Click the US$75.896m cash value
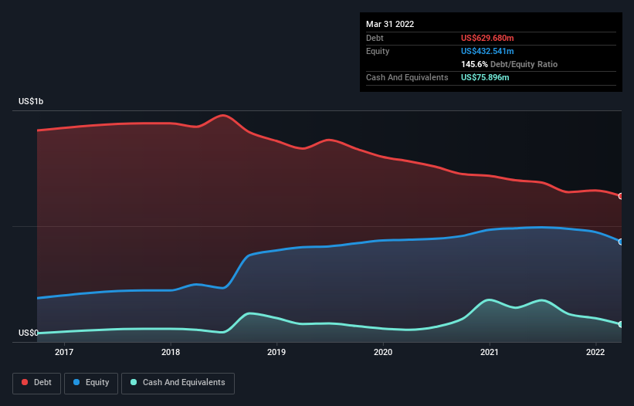 pyautogui.click(x=485, y=77)
